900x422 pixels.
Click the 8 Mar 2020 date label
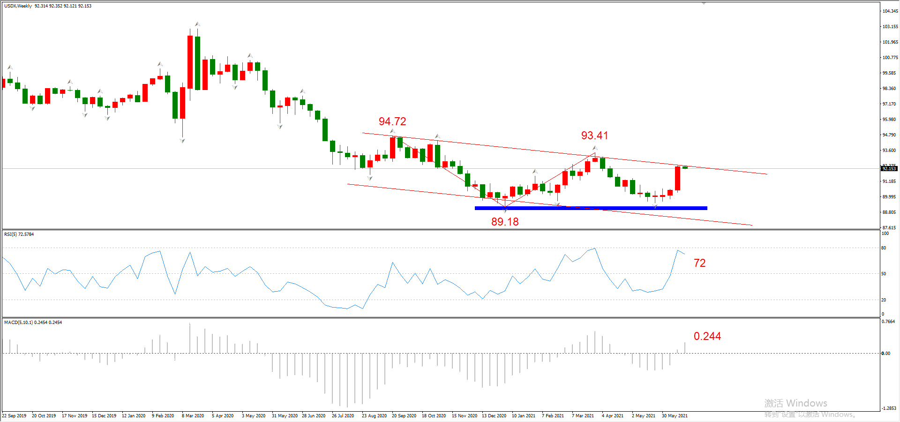pos(193,415)
